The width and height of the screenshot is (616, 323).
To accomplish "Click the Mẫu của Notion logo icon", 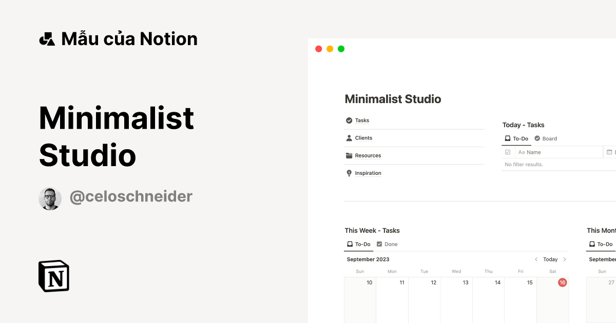I will pos(47,38).
